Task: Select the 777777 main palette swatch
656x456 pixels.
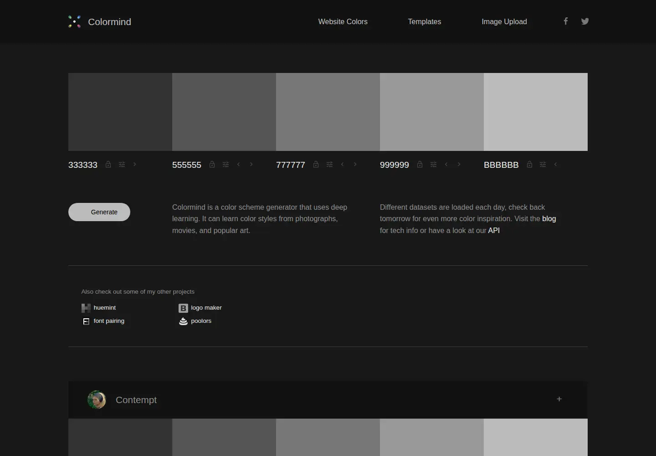Action: [328, 112]
